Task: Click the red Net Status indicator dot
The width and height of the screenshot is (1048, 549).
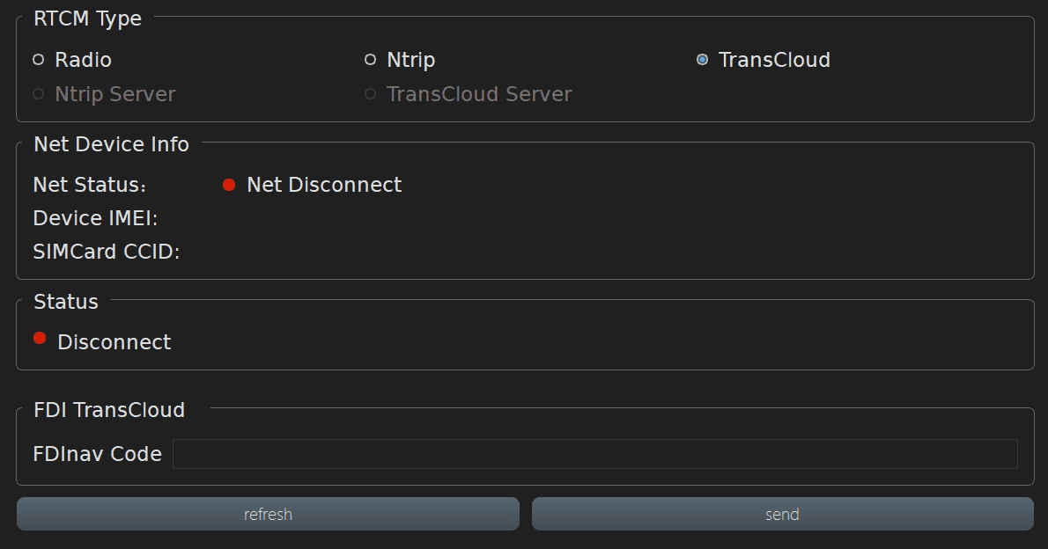Action: tap(229, 185)
